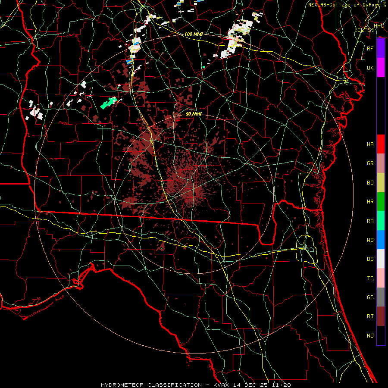The width and height of the screenshot is (388, 388).
Task: Click the brown BI legend swatch
Action: click(x=381, y=316)
